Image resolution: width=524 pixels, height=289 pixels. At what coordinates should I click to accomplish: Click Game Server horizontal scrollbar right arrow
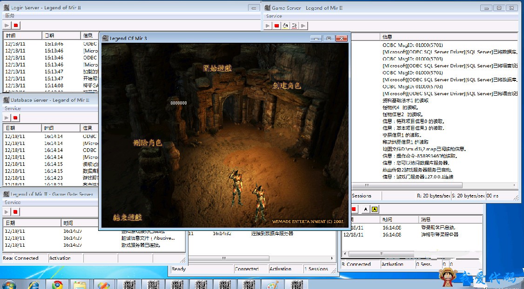515,185
